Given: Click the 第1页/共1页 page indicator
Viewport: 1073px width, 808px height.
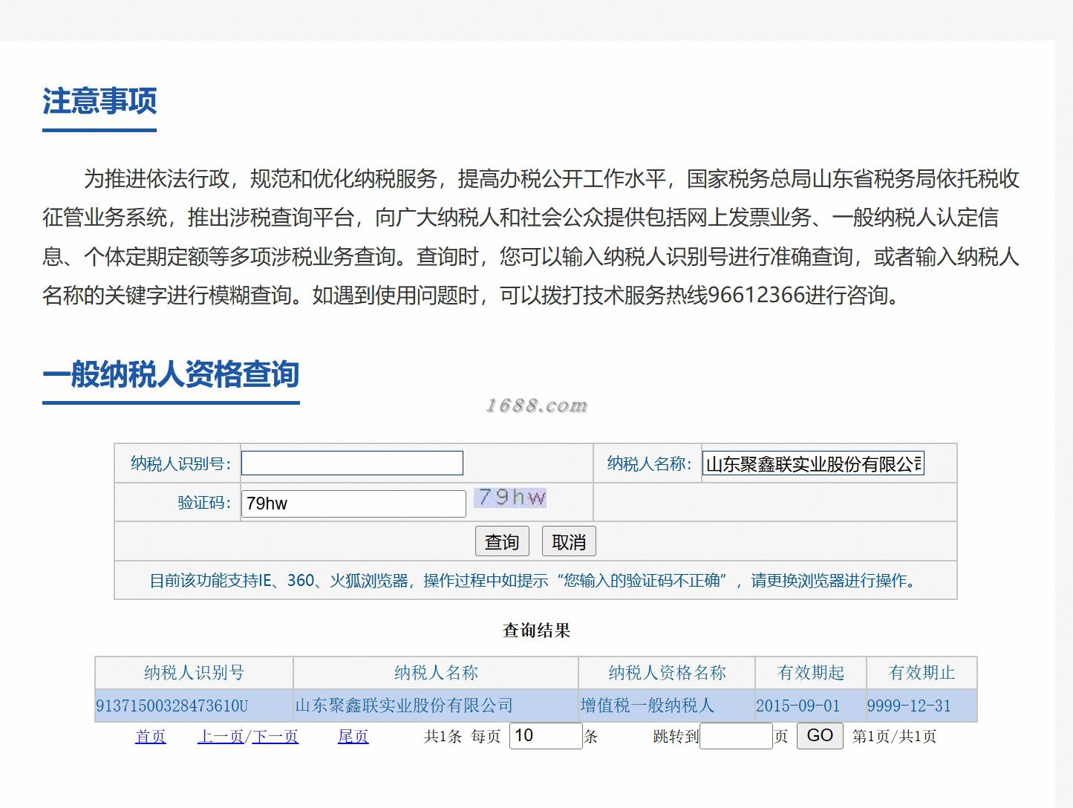Looking at the screenshot, I should tap(894, 736).
